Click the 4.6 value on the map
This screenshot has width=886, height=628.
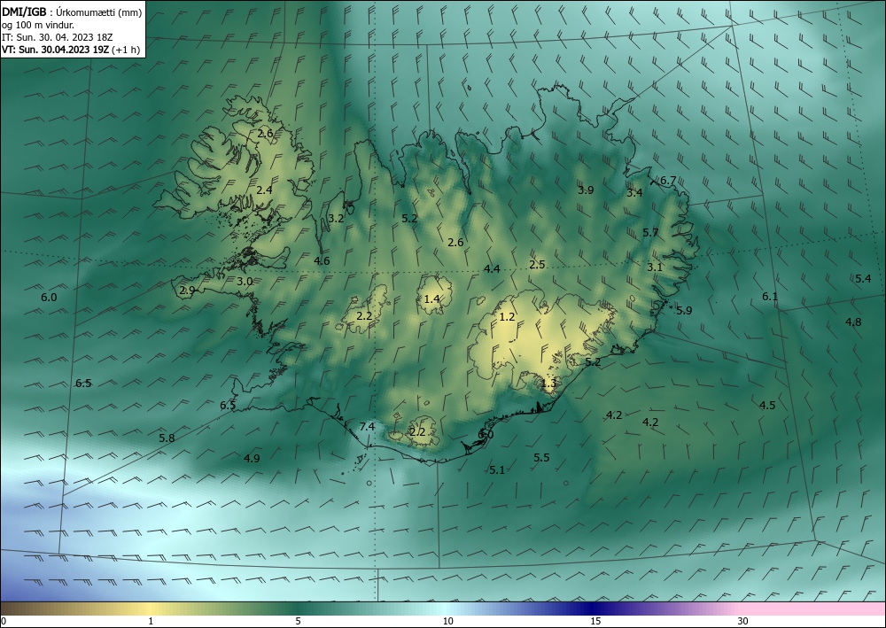pos(322,260)
